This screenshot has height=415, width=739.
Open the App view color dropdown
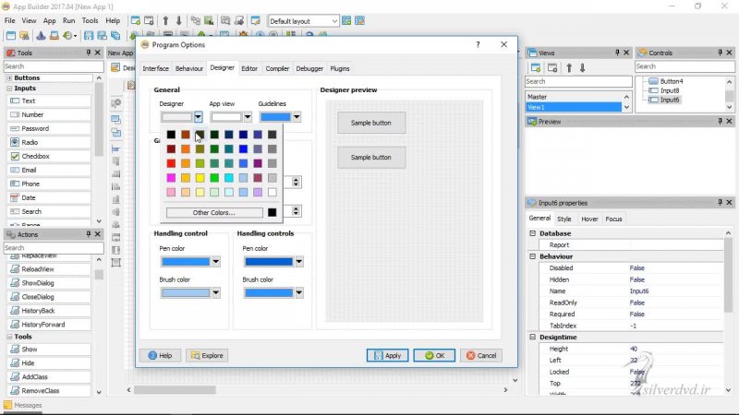coord(248,117)
